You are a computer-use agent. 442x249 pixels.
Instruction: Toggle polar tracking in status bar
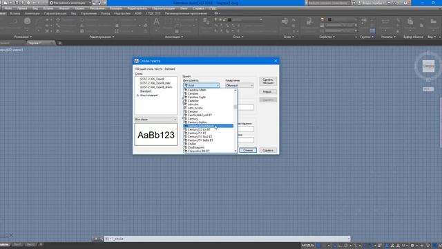coord(346,246)
